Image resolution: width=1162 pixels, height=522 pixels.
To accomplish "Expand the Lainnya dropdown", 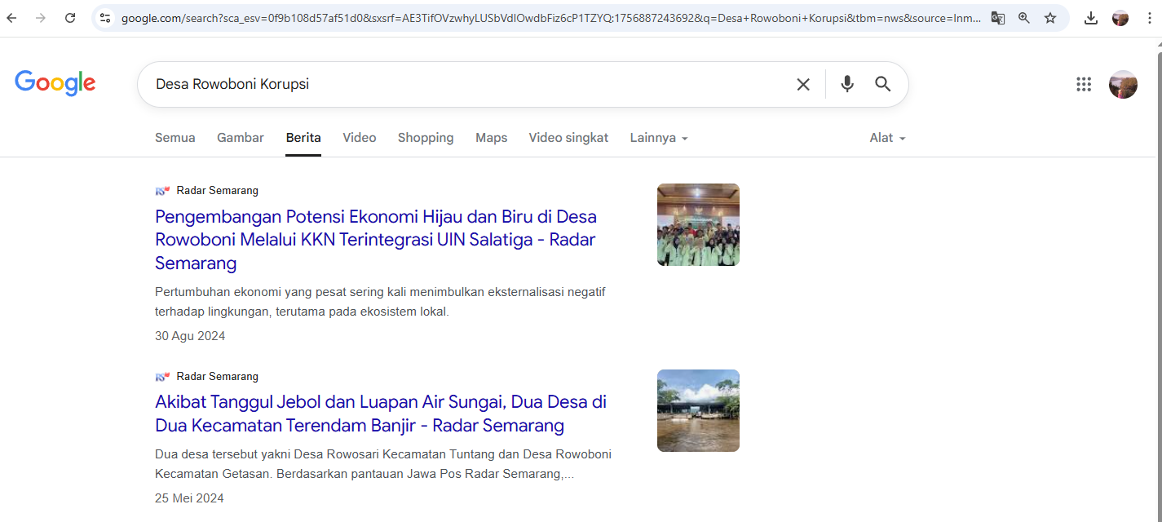I will coord(659,138).
